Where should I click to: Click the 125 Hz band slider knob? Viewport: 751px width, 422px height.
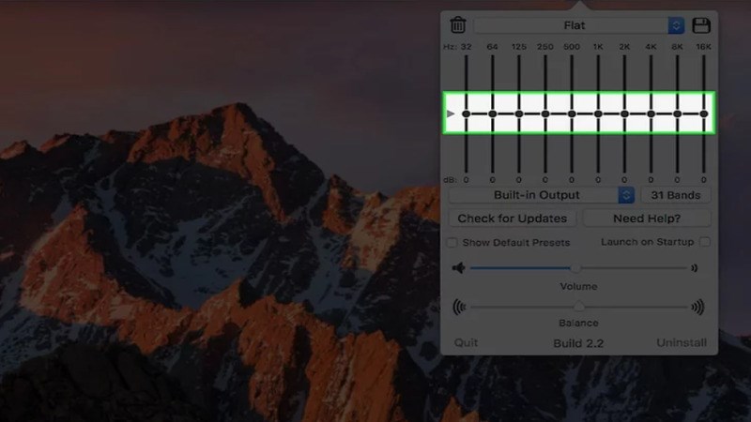click(519, 113)
